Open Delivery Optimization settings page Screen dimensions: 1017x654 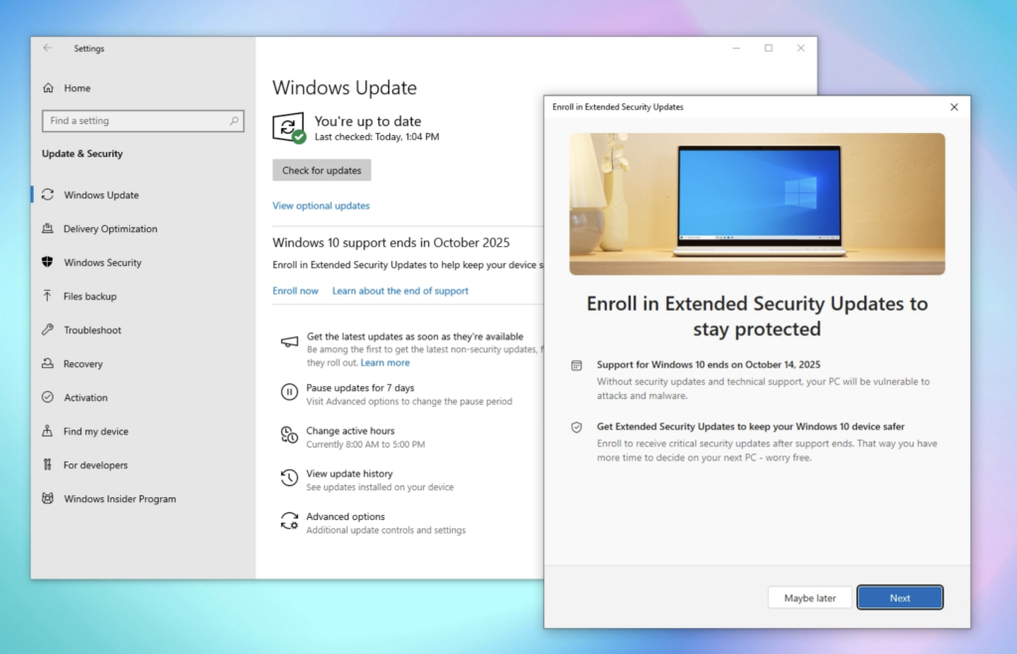[110, 229]
